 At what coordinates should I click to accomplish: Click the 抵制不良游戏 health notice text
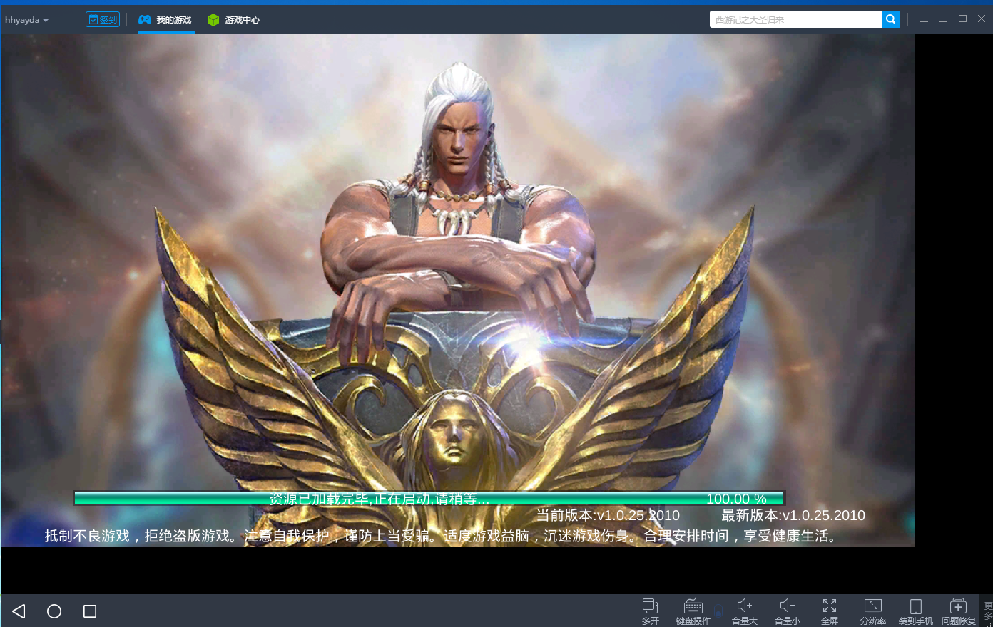point(444,536)
